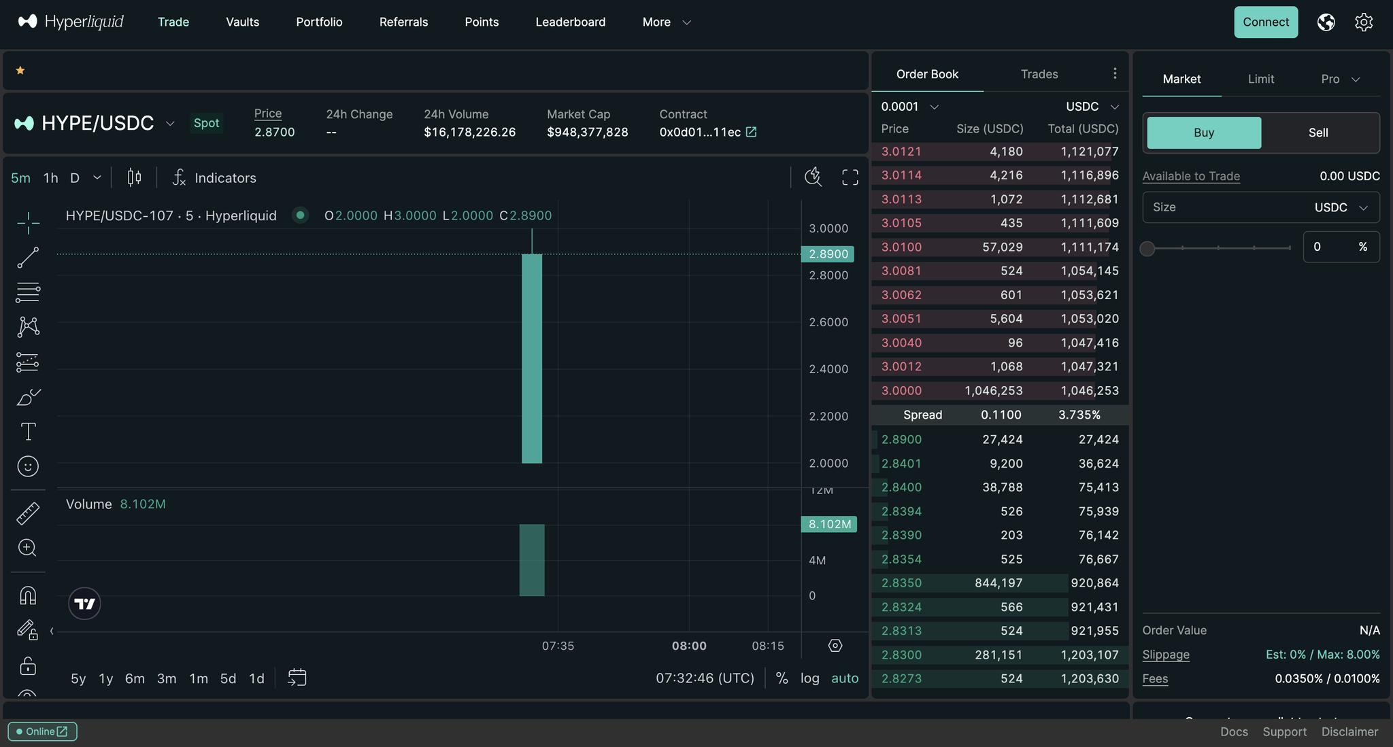Select the zoom in tool
Image resolution: width=1393 pixels, height=747 pixels.
(x=28, y=548)
